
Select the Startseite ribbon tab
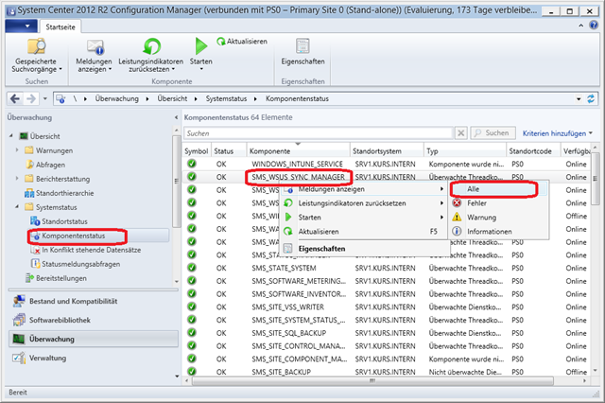60,27
